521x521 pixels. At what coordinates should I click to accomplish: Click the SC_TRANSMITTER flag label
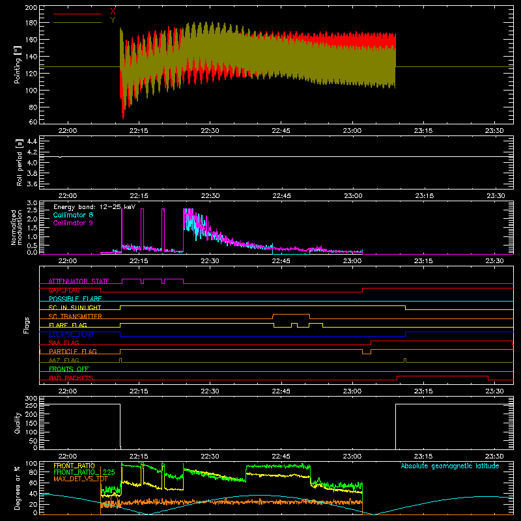pyautogui.click(x=75, y=317)
